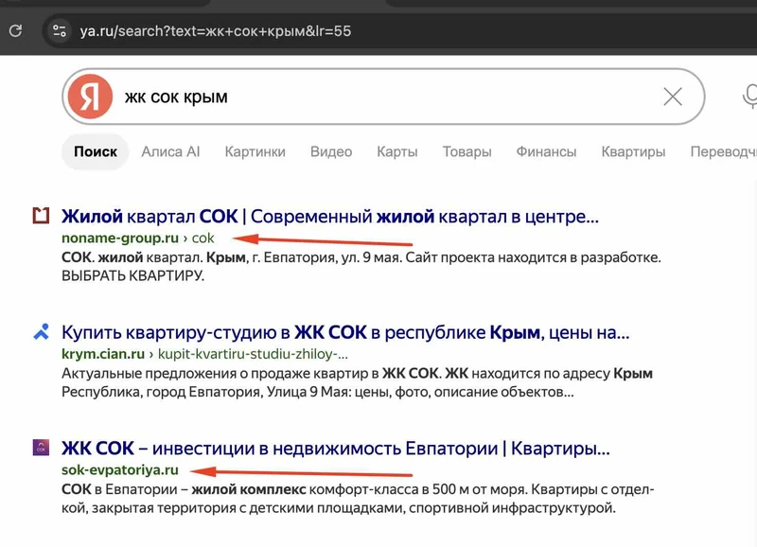Click the ya.ru search URL in address bar

[216, 31]
